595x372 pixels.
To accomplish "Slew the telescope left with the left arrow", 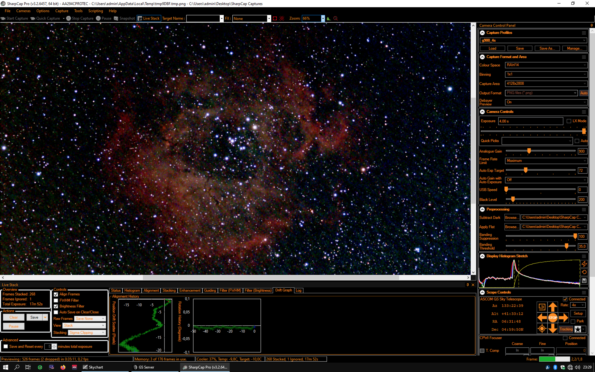I will click(542, 318).
